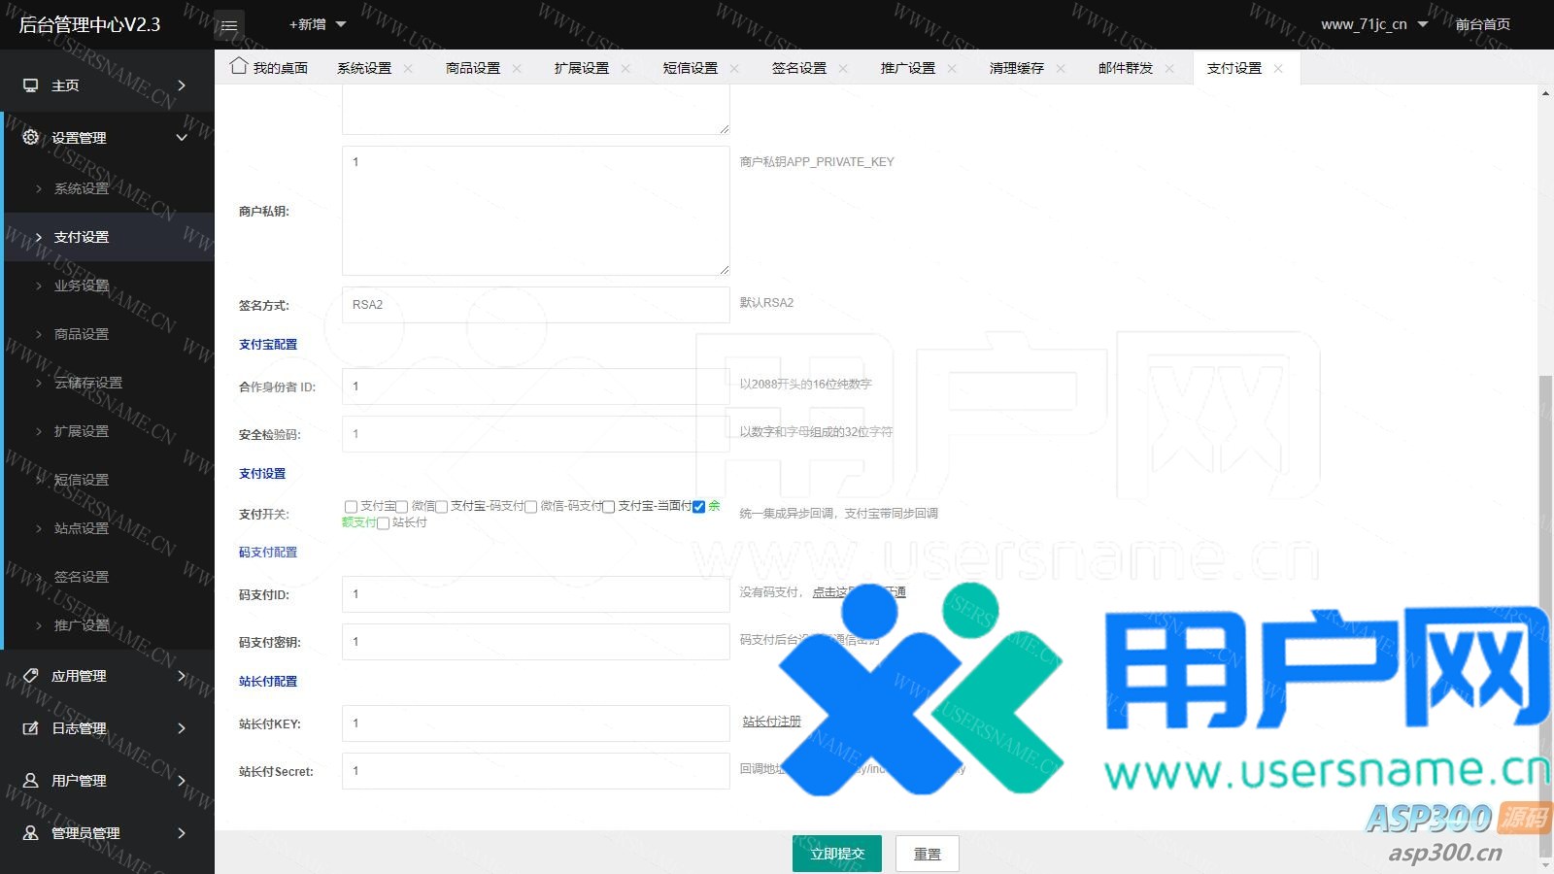
Task: Close the 签名设置 tab
Action: coord(843,68)
